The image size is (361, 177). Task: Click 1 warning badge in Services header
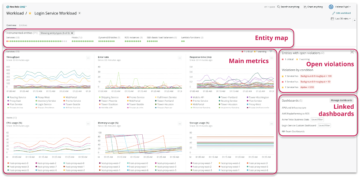click(x=260, y=52)
